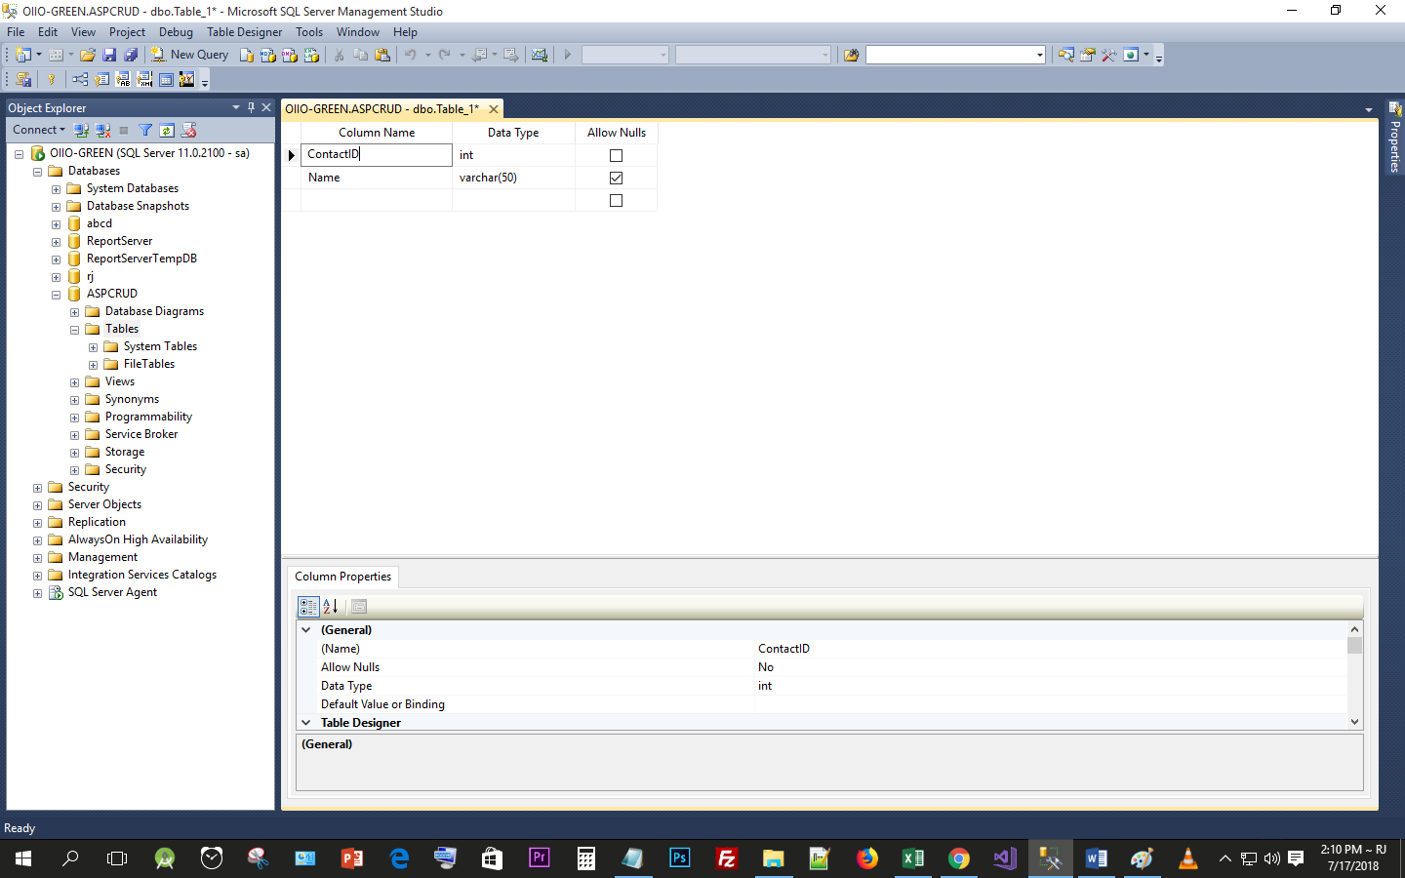Enable Allow Nulls on the empty row
Screen dimensions: 1405x878
pyautogui.click(x=616, y=200)
